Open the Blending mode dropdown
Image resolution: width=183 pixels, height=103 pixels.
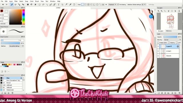tap(172, 40)
